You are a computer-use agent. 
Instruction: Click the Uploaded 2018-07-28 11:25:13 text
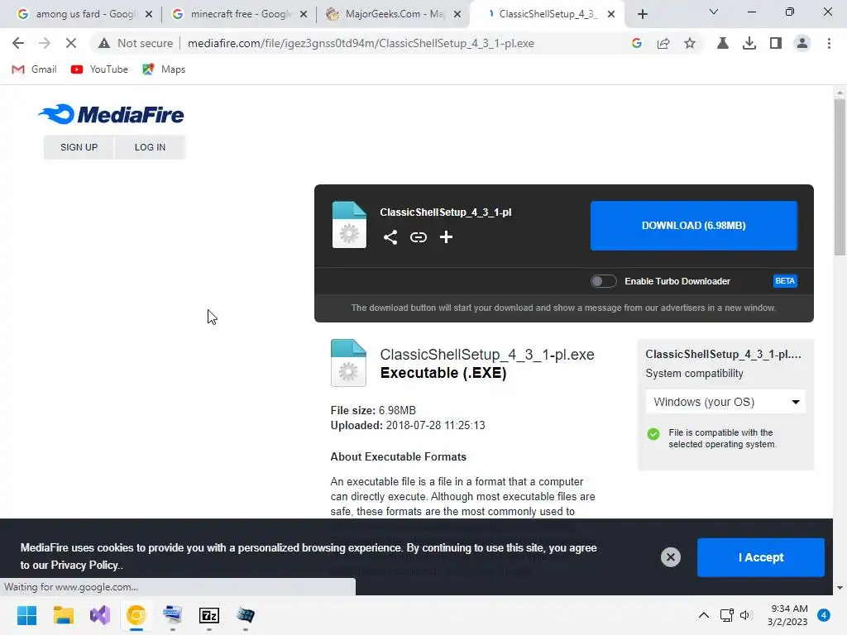[408, 426]
